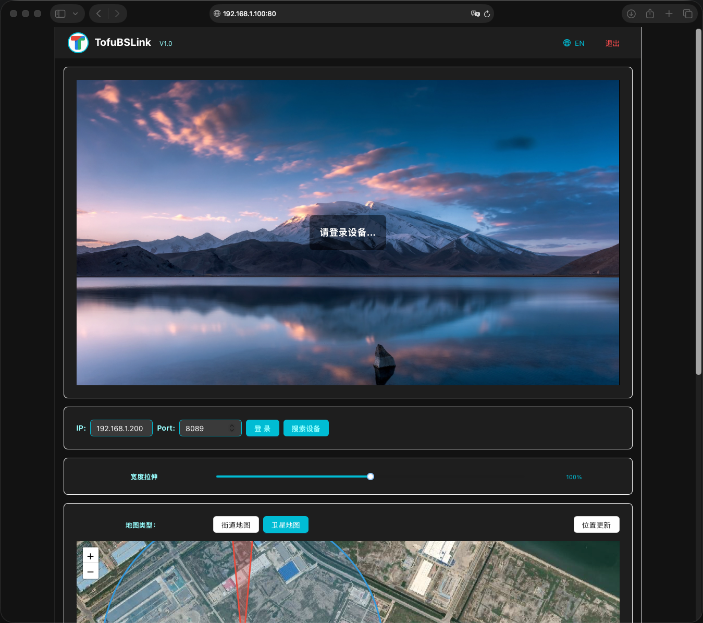Select the 卫星地图 satellite map option
703x623 pixels.
coord(286,524)
